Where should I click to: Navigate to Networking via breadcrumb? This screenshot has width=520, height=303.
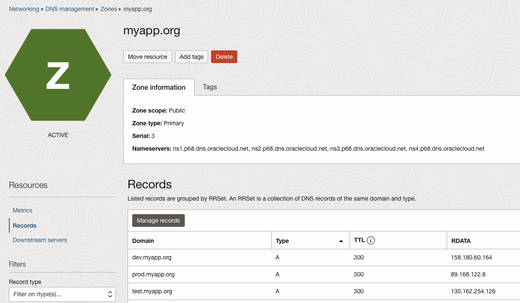(x=24, y=8)
